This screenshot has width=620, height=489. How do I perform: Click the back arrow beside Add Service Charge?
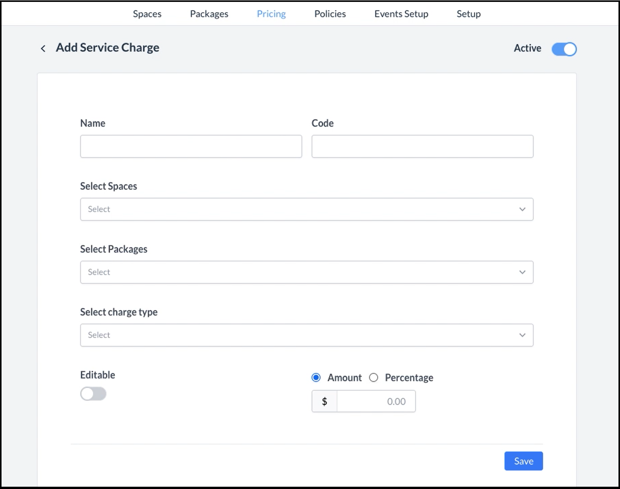coord(43,48)
